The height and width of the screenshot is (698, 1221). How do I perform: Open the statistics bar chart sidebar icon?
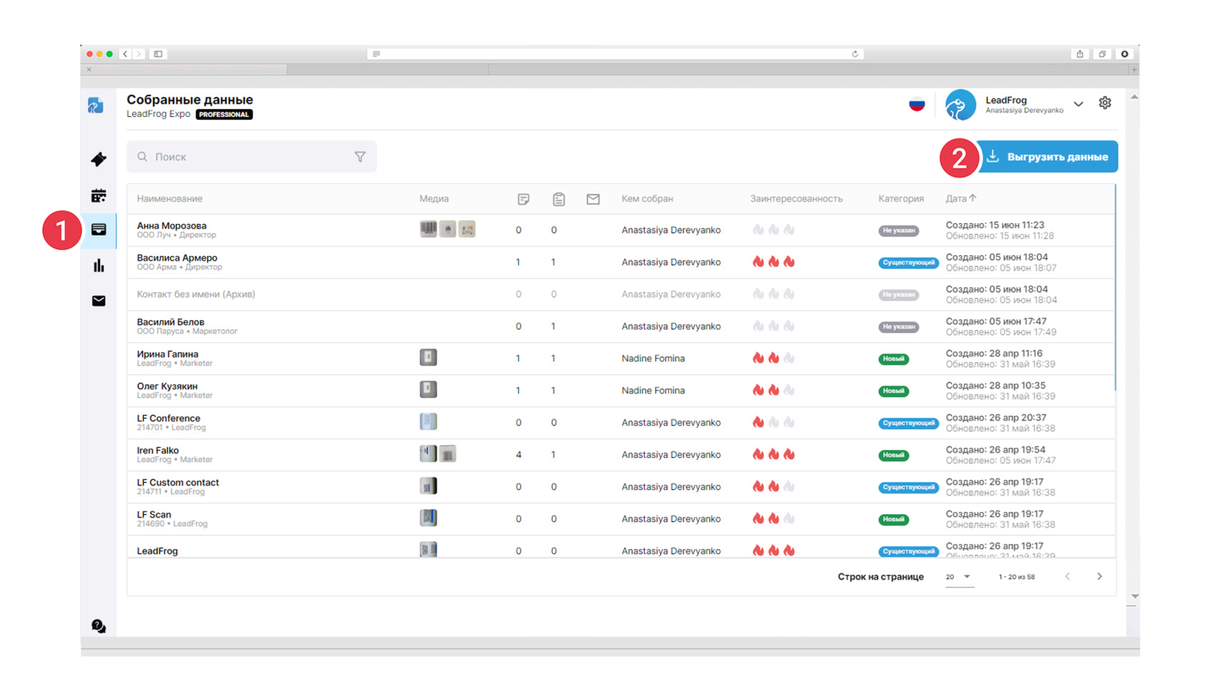99,265
